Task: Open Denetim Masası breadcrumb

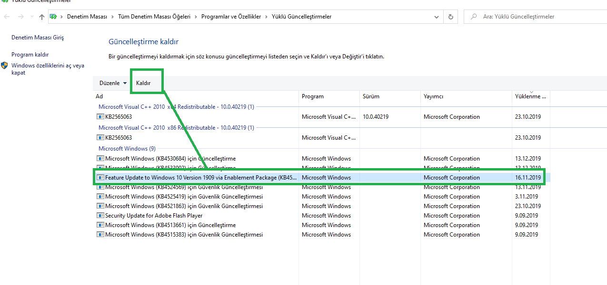Action: click(87, 17)
